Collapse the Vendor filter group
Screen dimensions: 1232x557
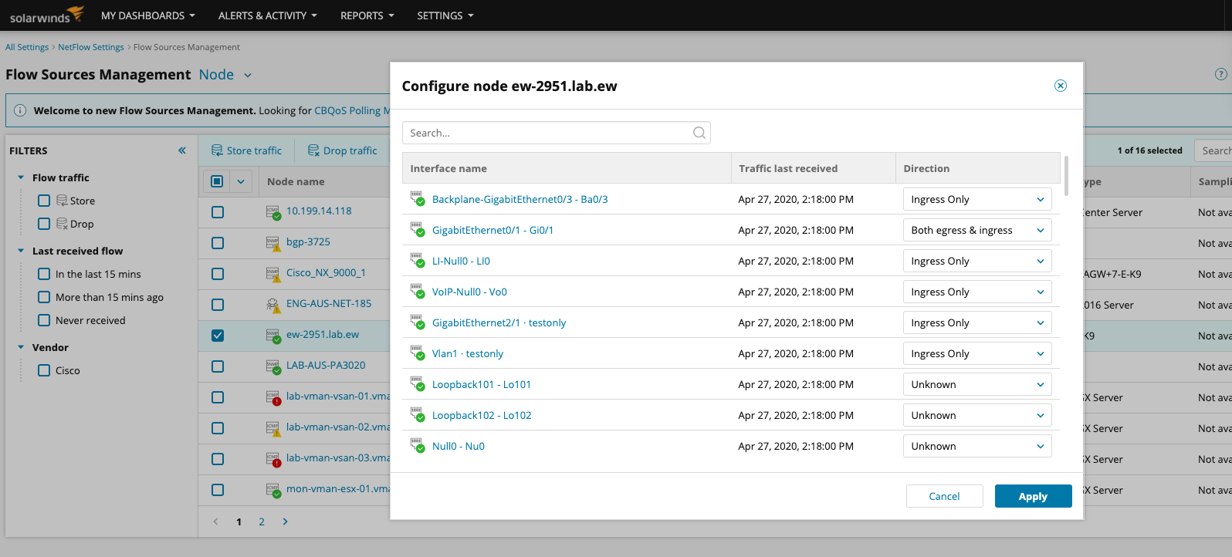point(21,347)
